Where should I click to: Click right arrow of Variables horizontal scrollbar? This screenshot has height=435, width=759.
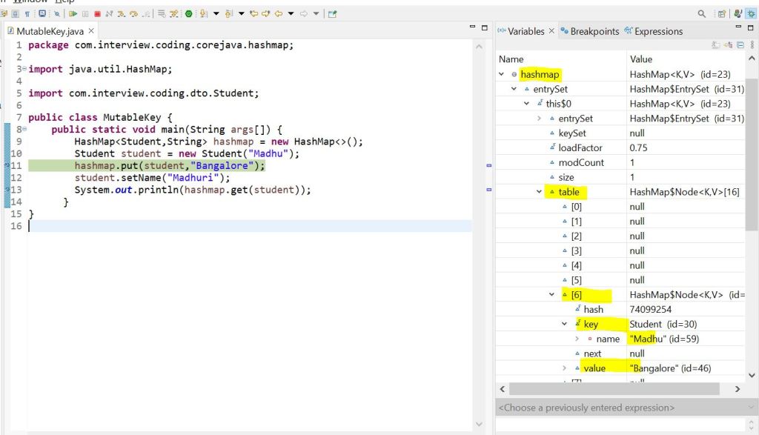[738, 389]
